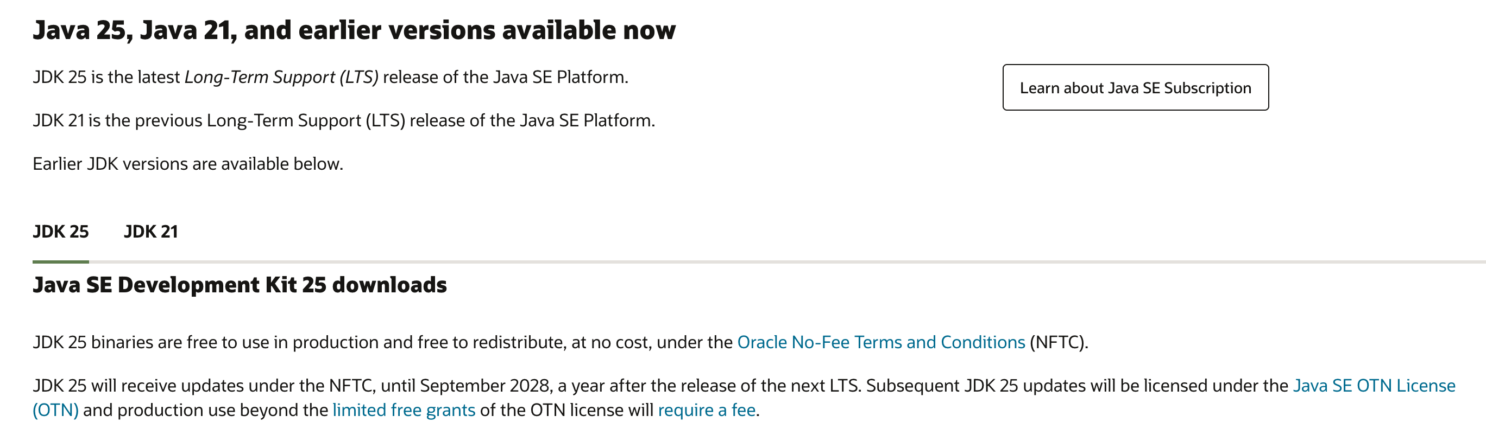Viewport: 1486px width, 435px height.
Task: Learn about Java SE Subscription options
Action: (1135, 87)
